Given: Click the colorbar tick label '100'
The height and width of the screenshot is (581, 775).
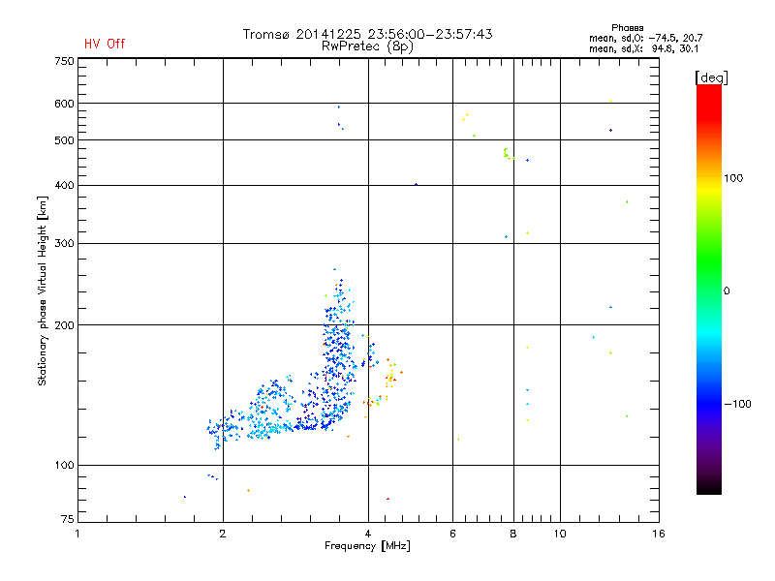Looking at the screenshot, I should coord(733,178).
